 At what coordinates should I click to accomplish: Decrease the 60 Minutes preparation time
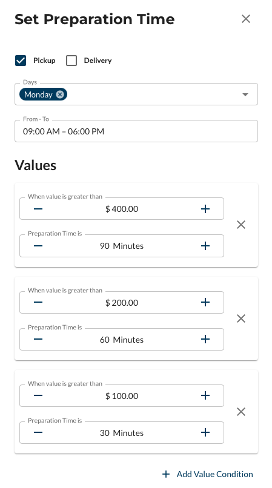(38, 339)
